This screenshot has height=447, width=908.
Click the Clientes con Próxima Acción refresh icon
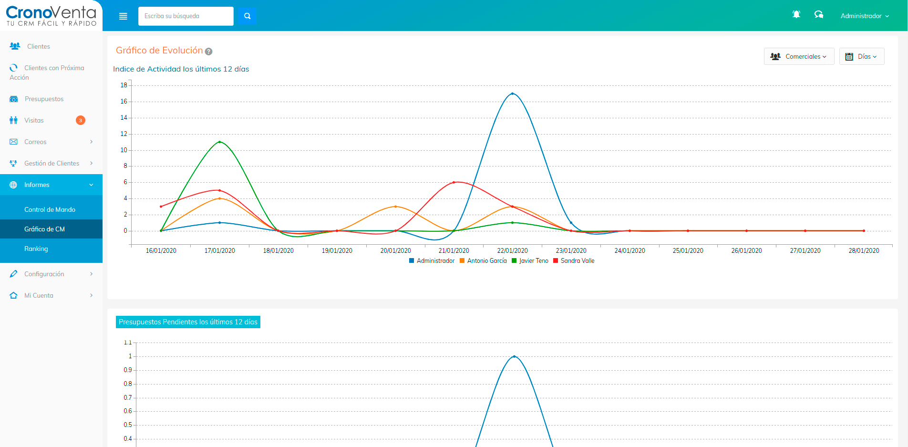[13, 68]
